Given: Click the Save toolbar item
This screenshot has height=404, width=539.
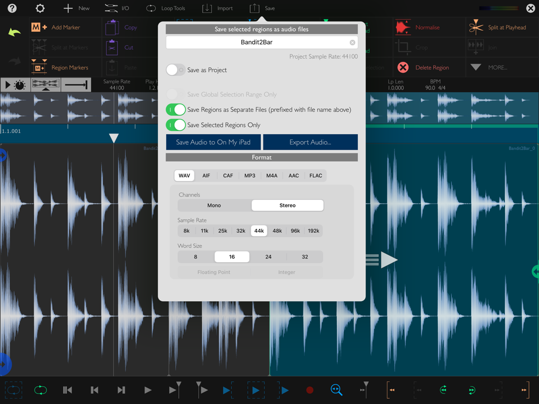Looking at the screenshot, I should pyautogui.click(x=262, y=8).
